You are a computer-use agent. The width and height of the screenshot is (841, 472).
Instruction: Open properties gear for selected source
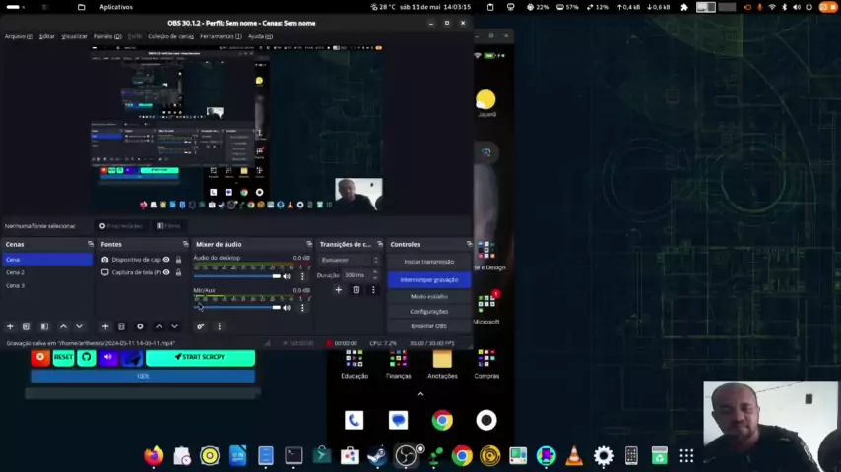point(140,326)
